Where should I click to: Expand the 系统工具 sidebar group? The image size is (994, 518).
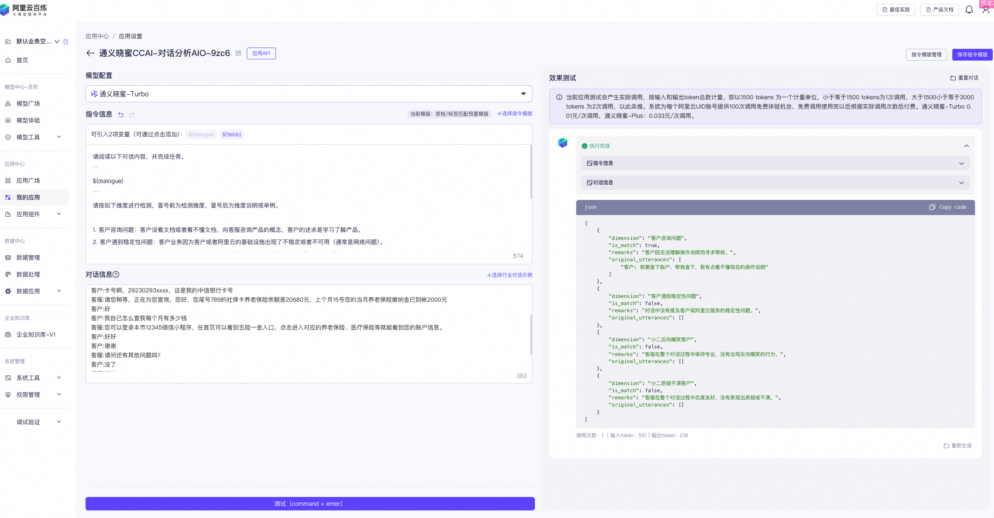pyautogui.click(x=59, y=377)
